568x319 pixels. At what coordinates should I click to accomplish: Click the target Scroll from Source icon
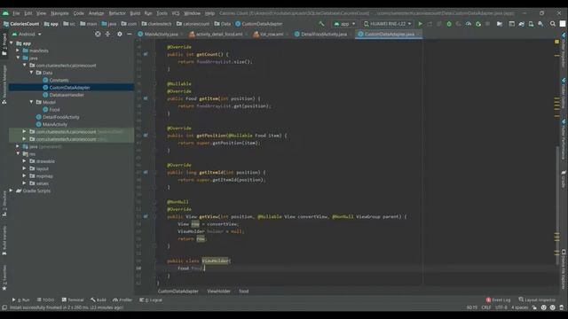[98, 34]
